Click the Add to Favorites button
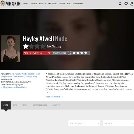Screen dimensions: 134x134 tap(37, 53)
